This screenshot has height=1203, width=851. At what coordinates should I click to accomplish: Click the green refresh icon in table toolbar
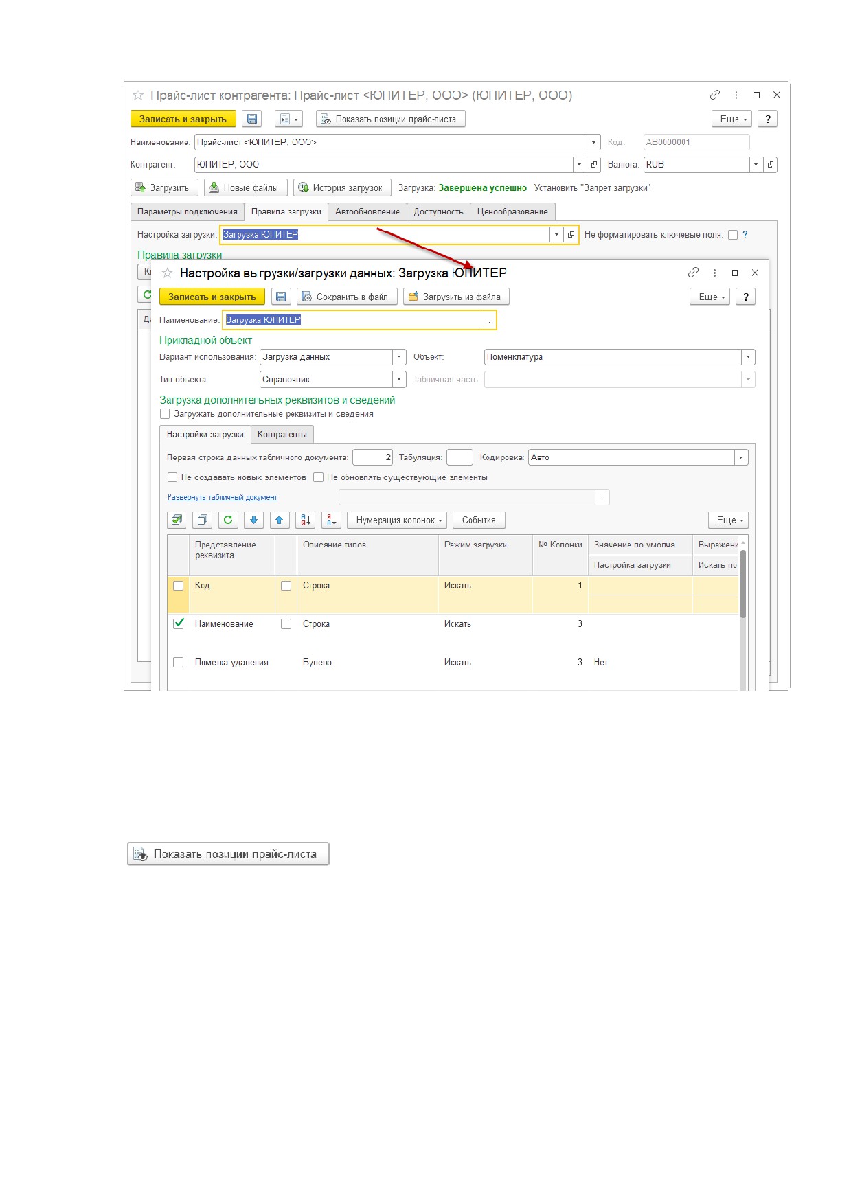pyautogui.click(x=228, y=520)
